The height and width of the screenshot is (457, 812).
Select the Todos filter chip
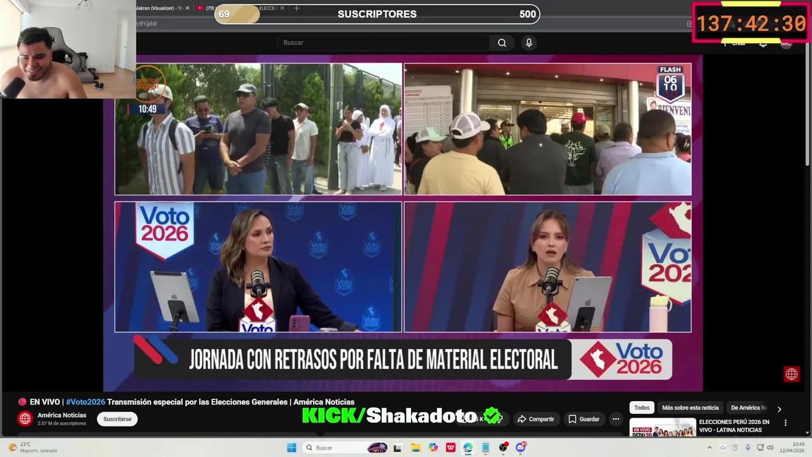pos(642,407)
